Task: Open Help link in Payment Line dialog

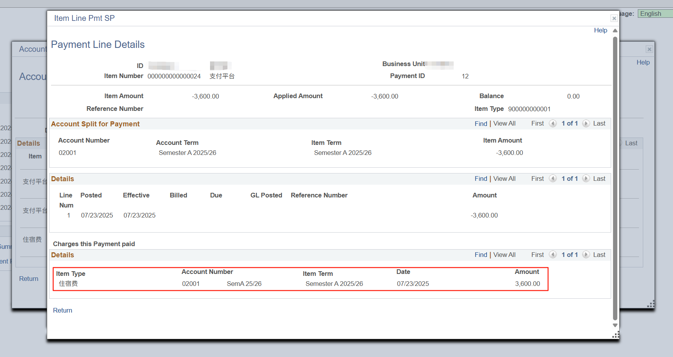Action: click(x=601, y=30)
